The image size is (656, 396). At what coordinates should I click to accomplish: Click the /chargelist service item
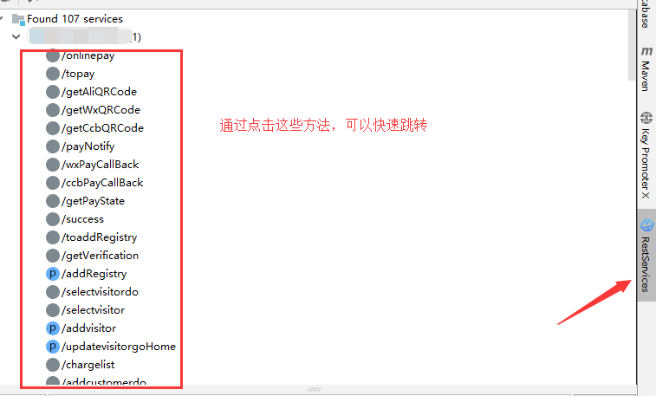coord(88,365)
